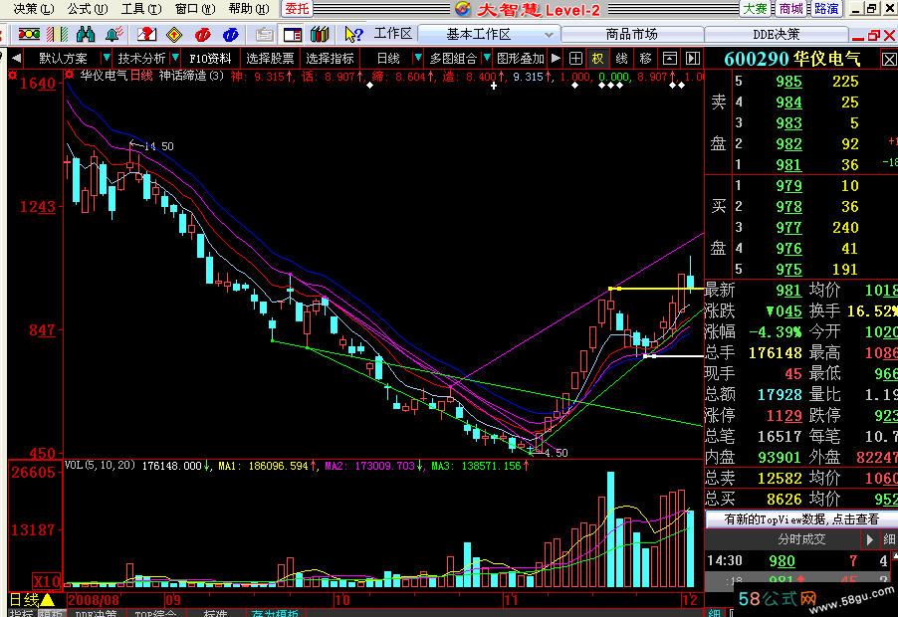Viewport: 898px width, 617px height.
Task: Click the 默认方案 button
Action: coord(63,59)
